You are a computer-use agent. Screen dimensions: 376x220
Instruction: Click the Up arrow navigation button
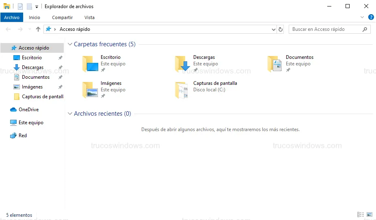(x=38, y=29)
